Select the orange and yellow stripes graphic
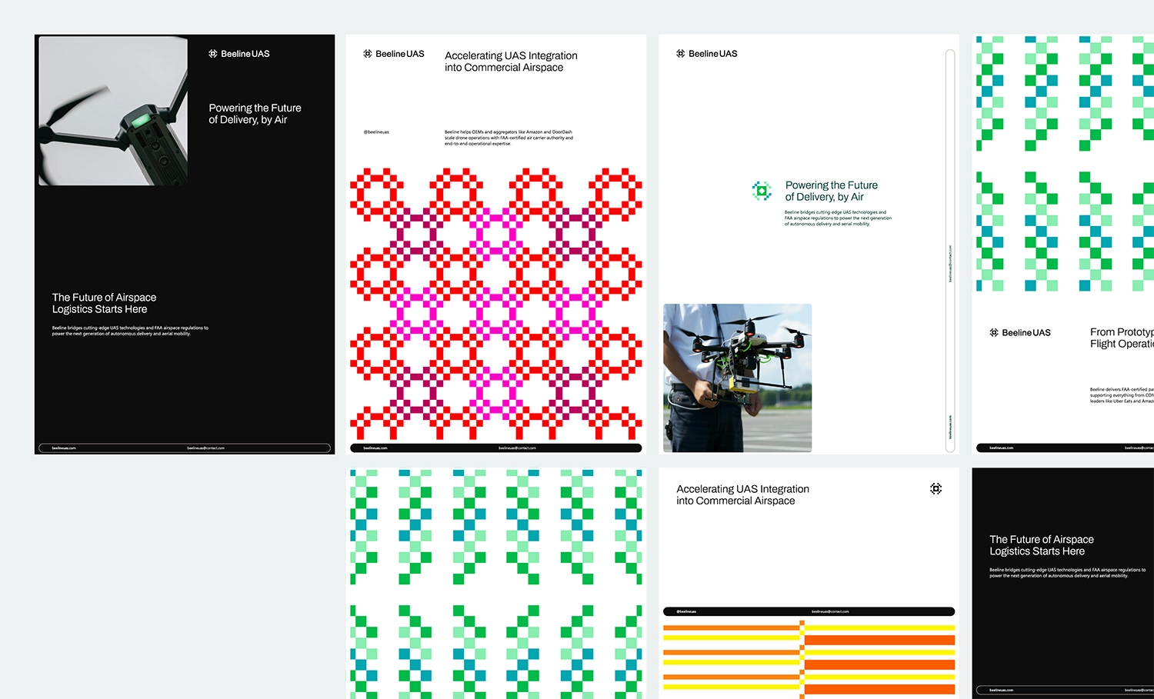Viewport: 1154px width, 699px height. click(809, 660)
